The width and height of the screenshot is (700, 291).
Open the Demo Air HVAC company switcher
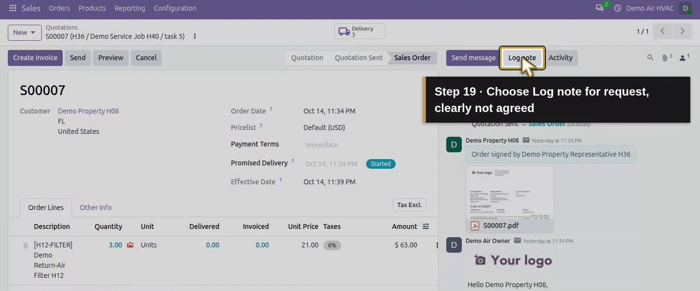pyautogui.click(x=650, y=8)
